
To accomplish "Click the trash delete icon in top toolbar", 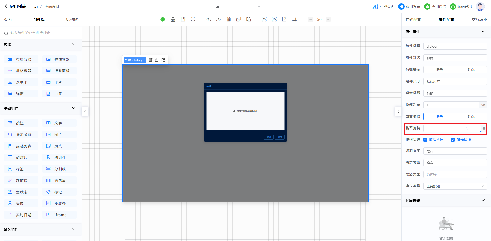I will pyautogui.click(x=229, y=19).
